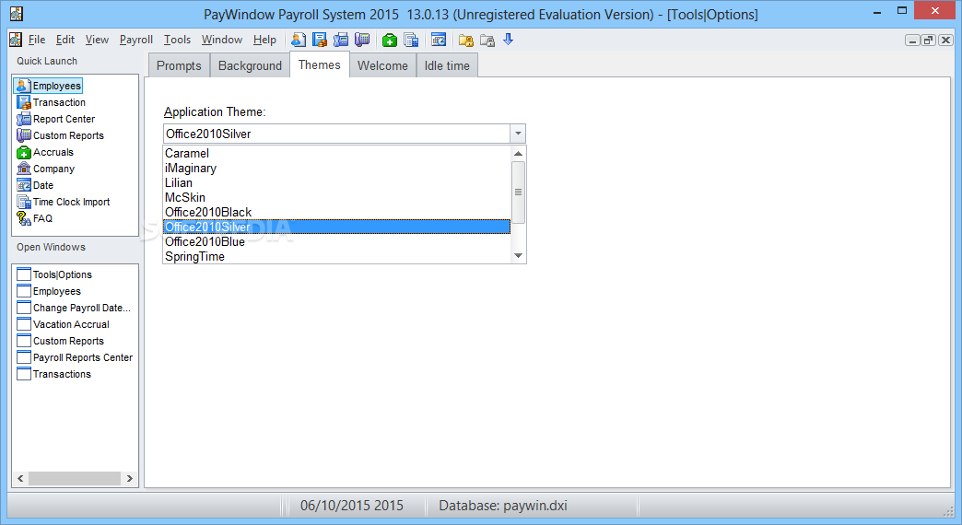The image size is (962, 525).
Task: Select highlighted Office2010Silver in the list
Action: 336,227
